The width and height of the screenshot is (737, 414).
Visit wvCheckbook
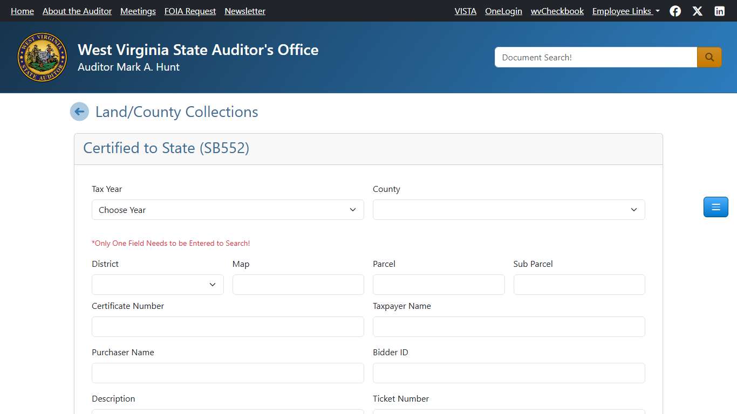point(557,11)
